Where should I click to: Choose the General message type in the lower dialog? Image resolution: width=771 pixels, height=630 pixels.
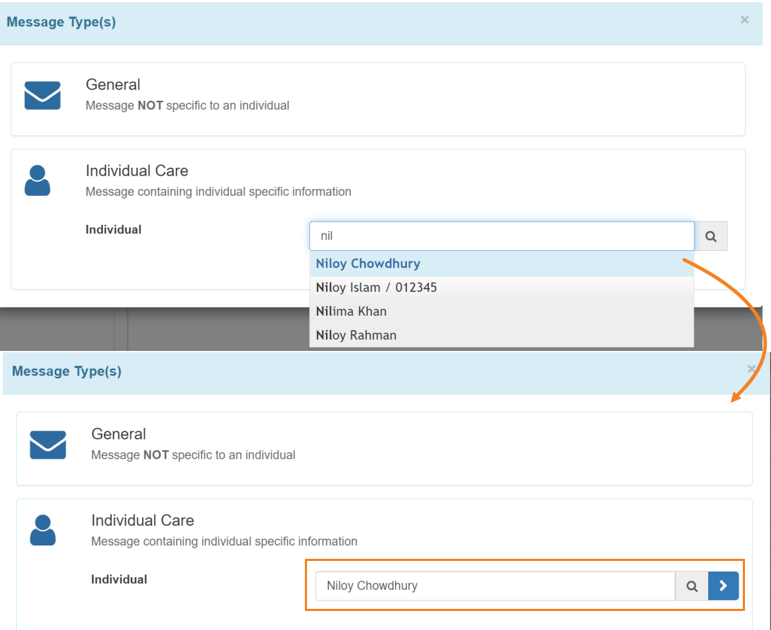click(118, 434)
